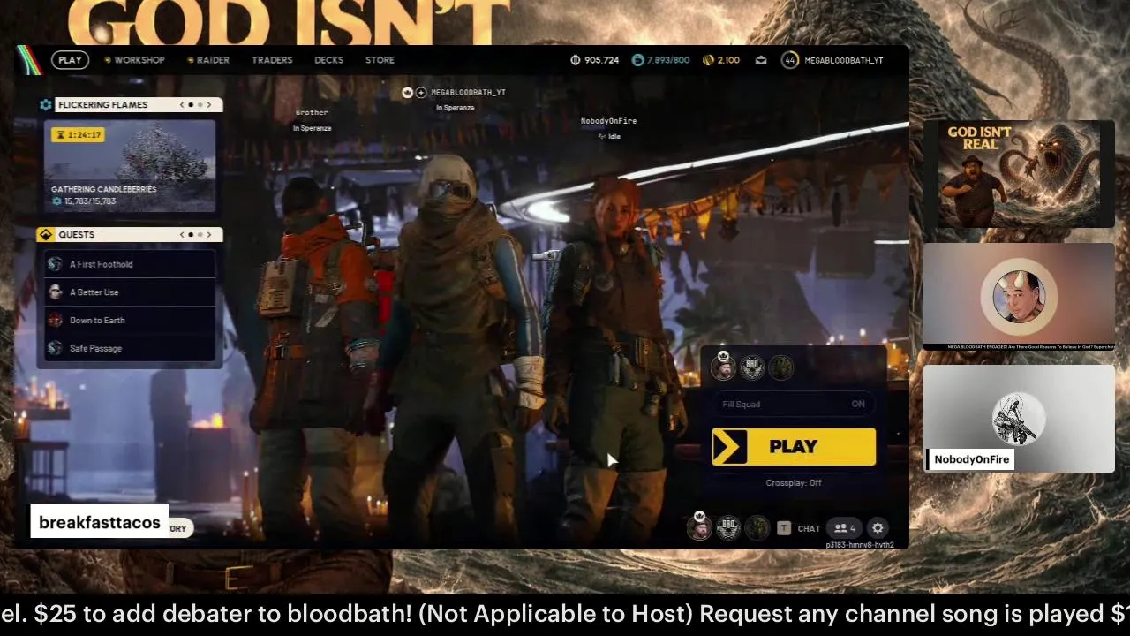The width and height of the screenshot is (1130, 636).
Task: Go to previous Quests page arrow
Action: click(x=182, y=234)
